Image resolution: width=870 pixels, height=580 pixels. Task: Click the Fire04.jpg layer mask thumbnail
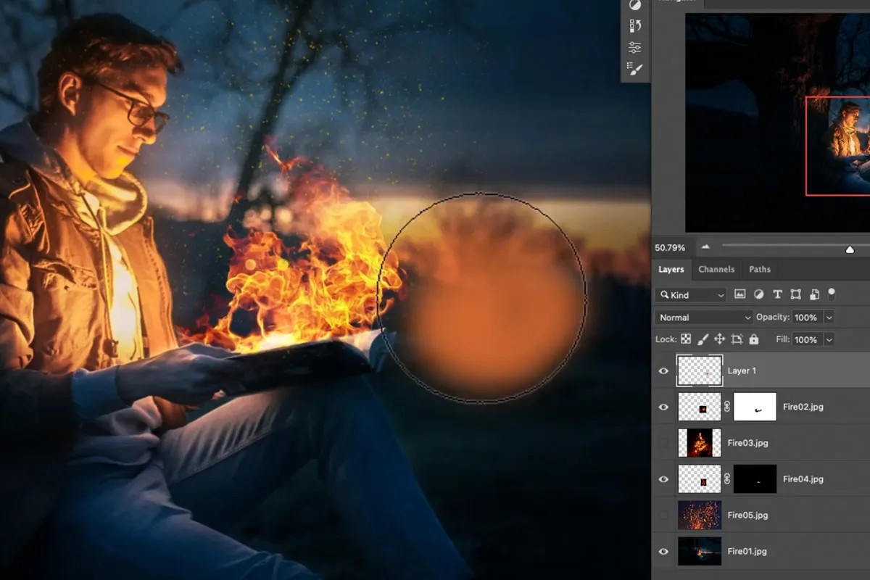pos(755,478)
